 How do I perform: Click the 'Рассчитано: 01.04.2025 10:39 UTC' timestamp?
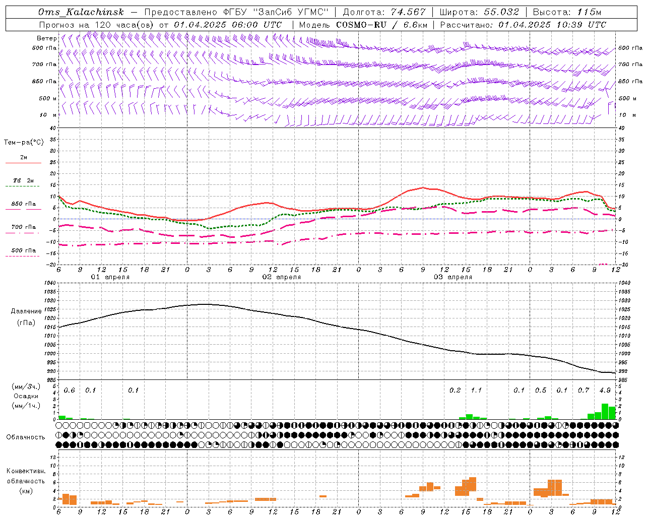tap(524, 25)
